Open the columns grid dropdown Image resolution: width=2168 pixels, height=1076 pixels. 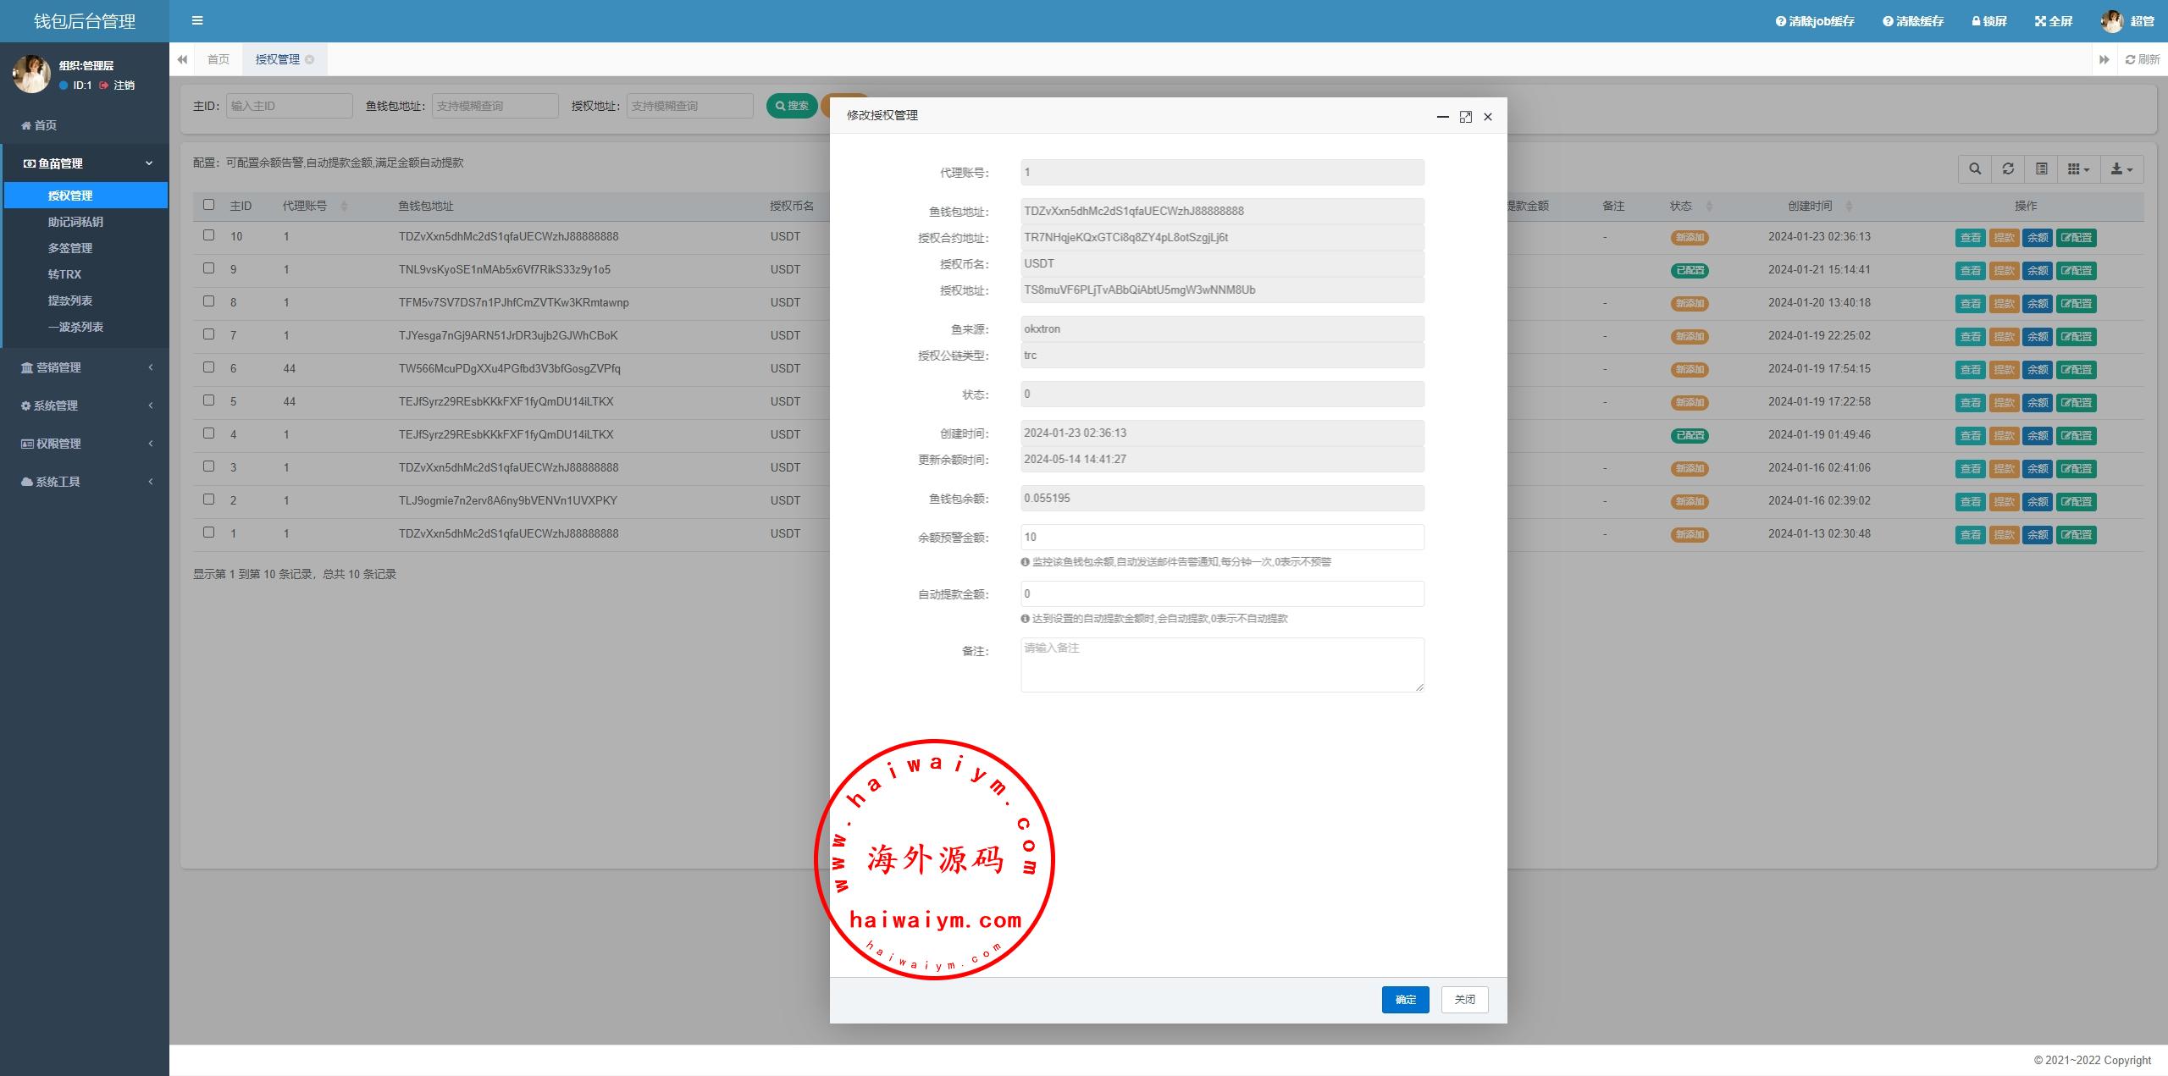[x=2078, y=169]
